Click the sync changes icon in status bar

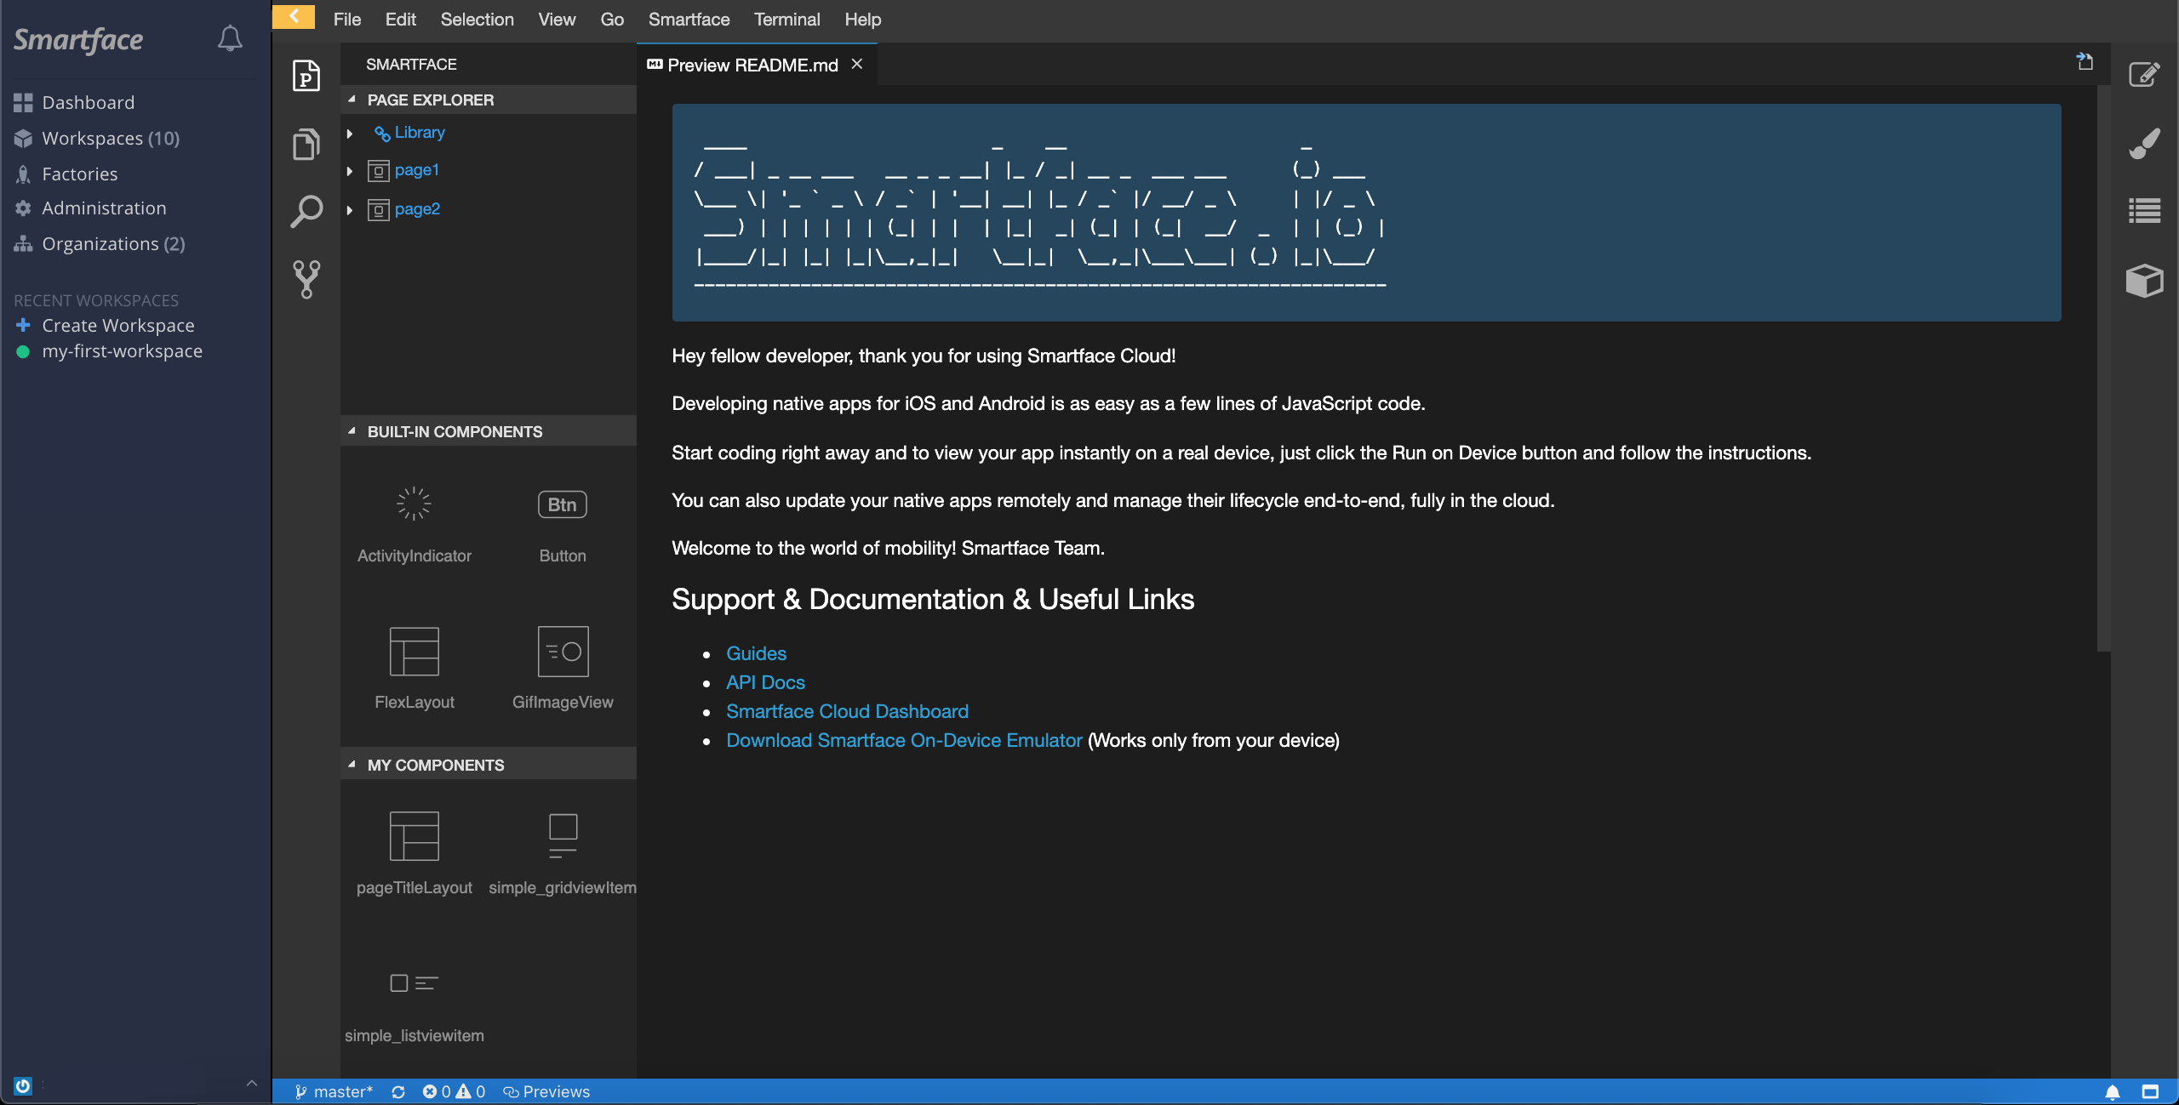[398, 1091]
